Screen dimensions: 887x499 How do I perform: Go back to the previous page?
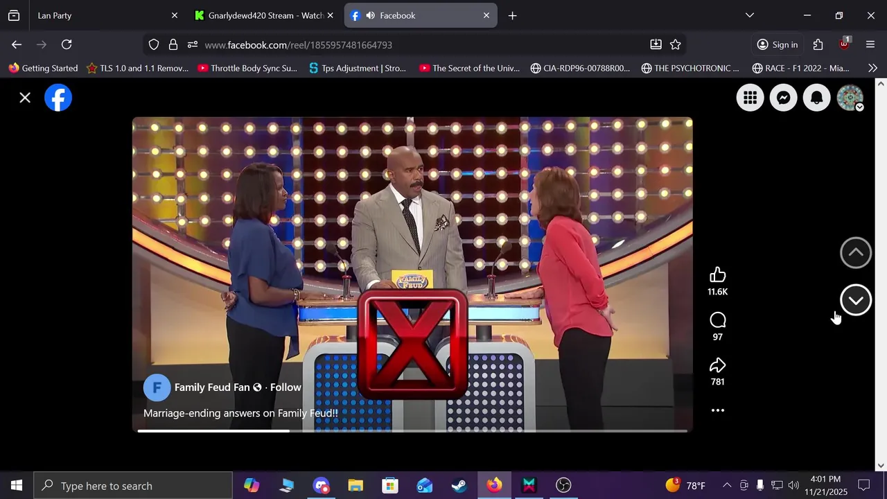click(17, 44)
